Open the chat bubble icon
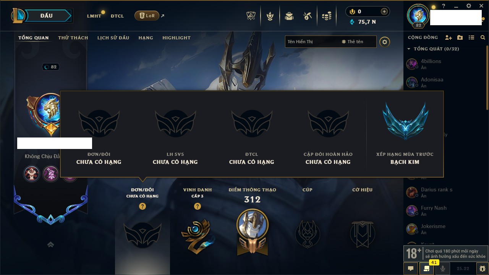Screen dimensions: 489x275 click(x=411, y=269)
